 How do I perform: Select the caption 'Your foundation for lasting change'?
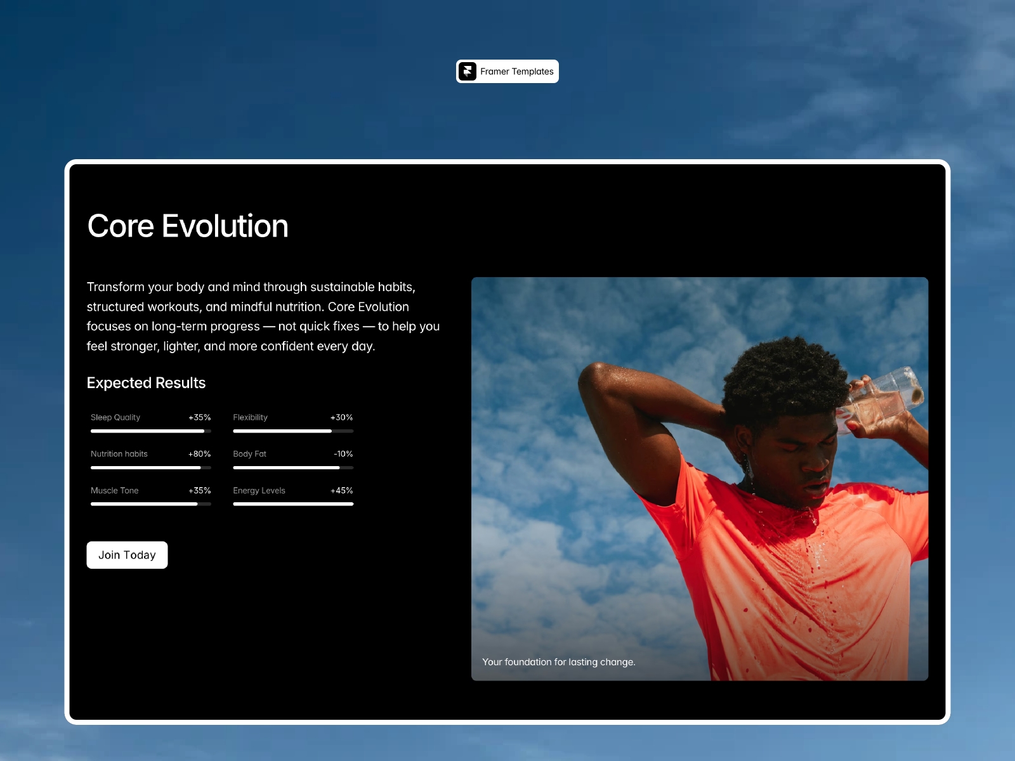pyautogui.click(x=559, y=661)
